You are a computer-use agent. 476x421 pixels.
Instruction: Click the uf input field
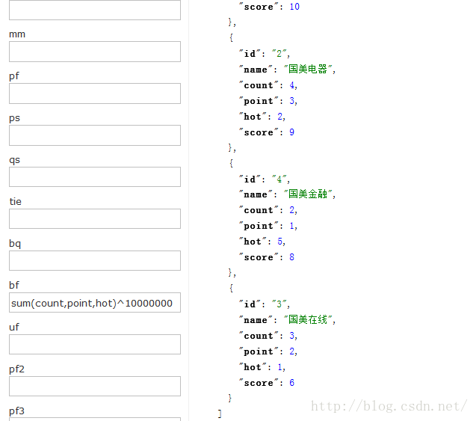[95, 345]
